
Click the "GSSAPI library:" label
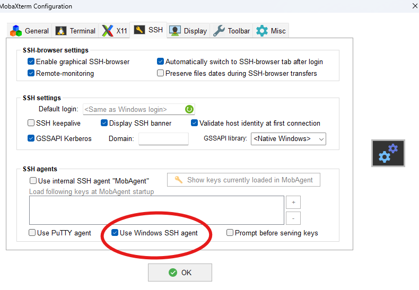[225, 138]
